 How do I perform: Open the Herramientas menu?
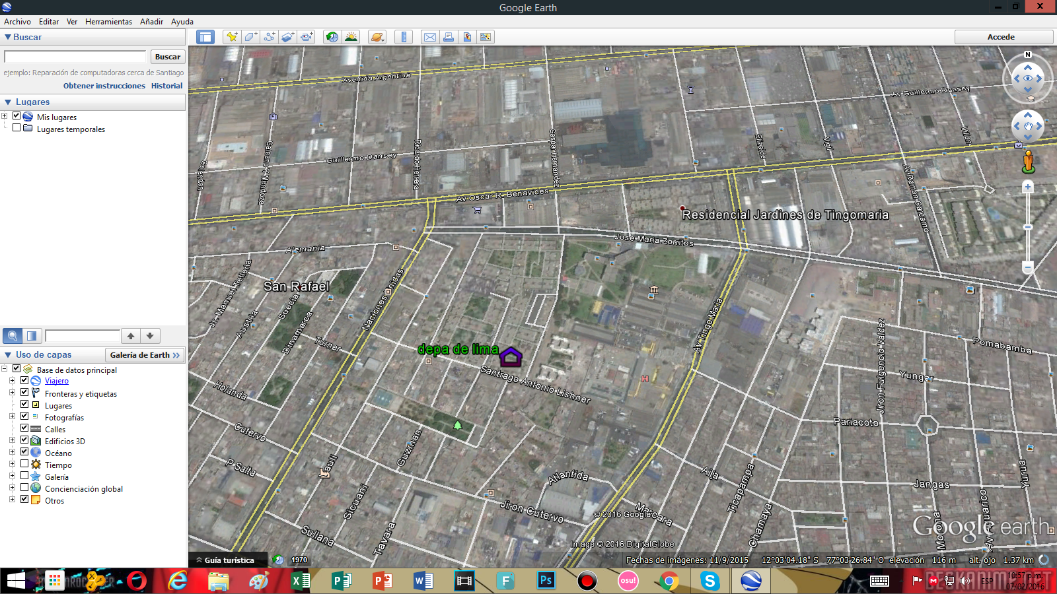pyautogui.click(x=108, y=22)
